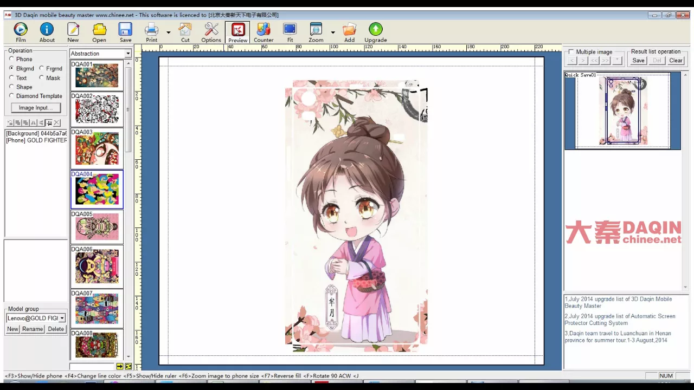This screenshot has width=694, height=390.
Task: Choose the DQA005 background thumbnail
Action: click(x=97, y=226)
